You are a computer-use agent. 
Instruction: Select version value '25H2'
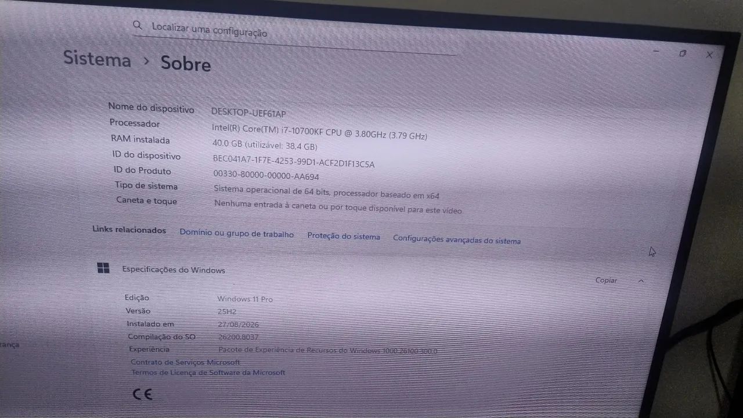[x=227, y=312]
